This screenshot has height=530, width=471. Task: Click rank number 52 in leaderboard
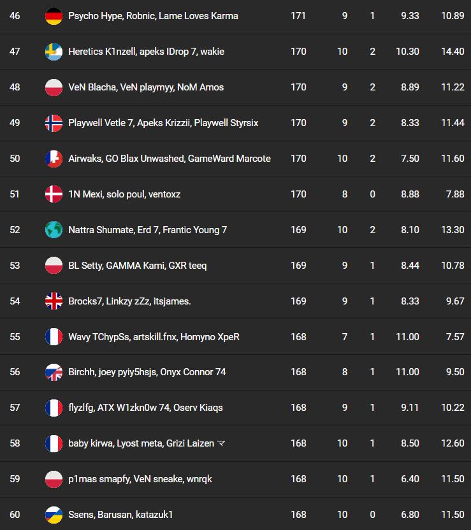point(15,230)
